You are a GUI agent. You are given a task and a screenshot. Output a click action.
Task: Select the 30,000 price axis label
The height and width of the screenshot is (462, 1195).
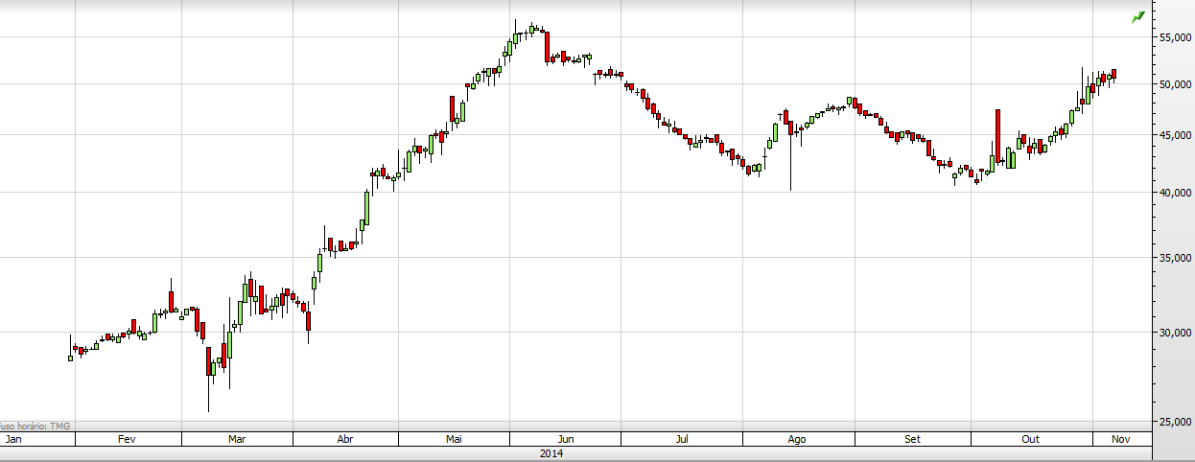coord(1175,333)
